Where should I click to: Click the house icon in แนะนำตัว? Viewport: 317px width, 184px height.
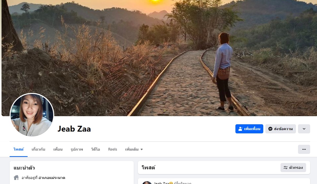(16, 177)
